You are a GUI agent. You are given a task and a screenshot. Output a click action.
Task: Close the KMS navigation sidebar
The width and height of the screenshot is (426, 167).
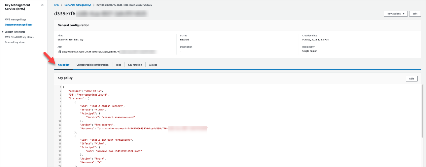point(42,5)
